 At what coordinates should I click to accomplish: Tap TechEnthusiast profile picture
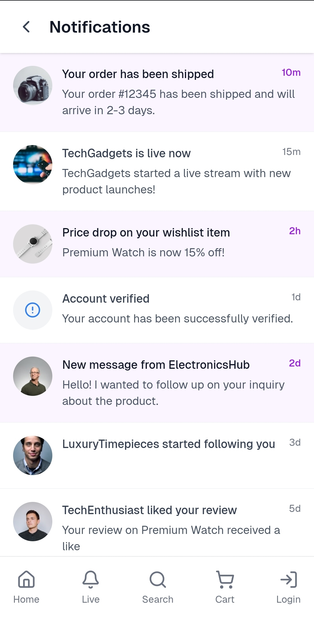[x=33, y=521]
